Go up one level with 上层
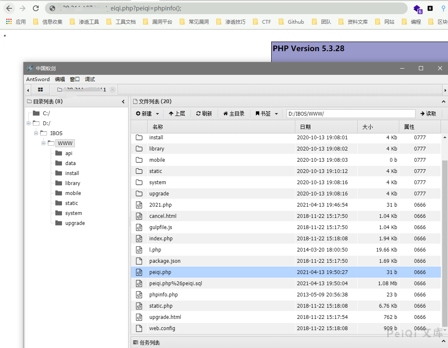Viewport: 448px width, 348px height. (x=177, y=114)
